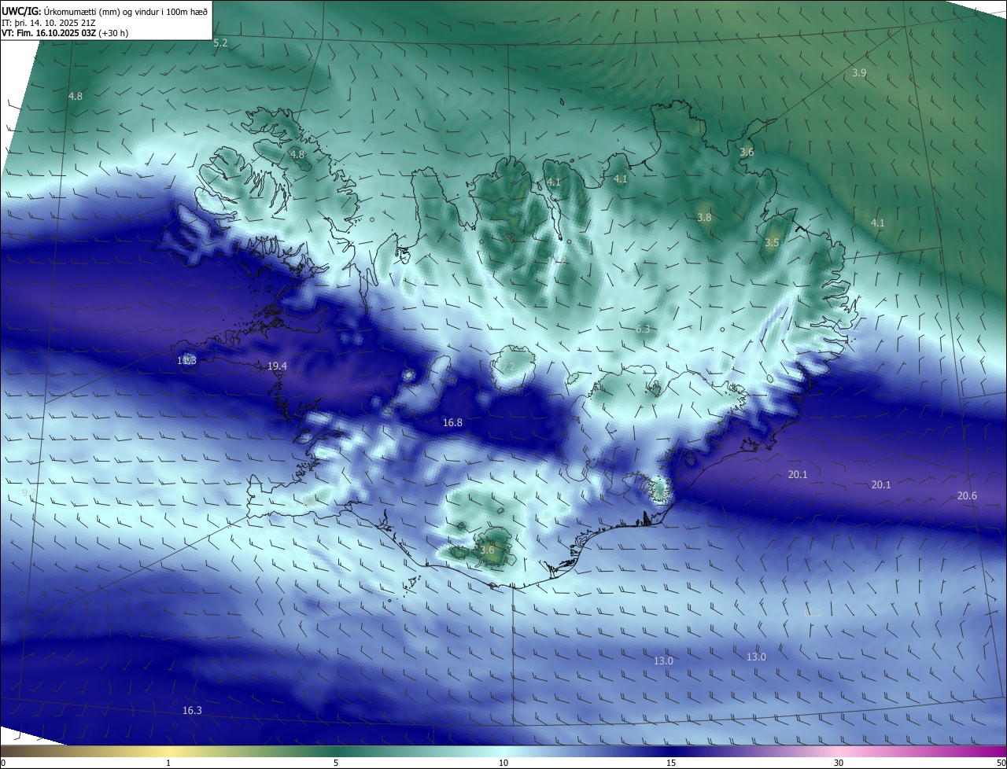Screen dimensions: 1007x769
Task: Select the faint 11.2 value label
Action: [x=812, y=613]
